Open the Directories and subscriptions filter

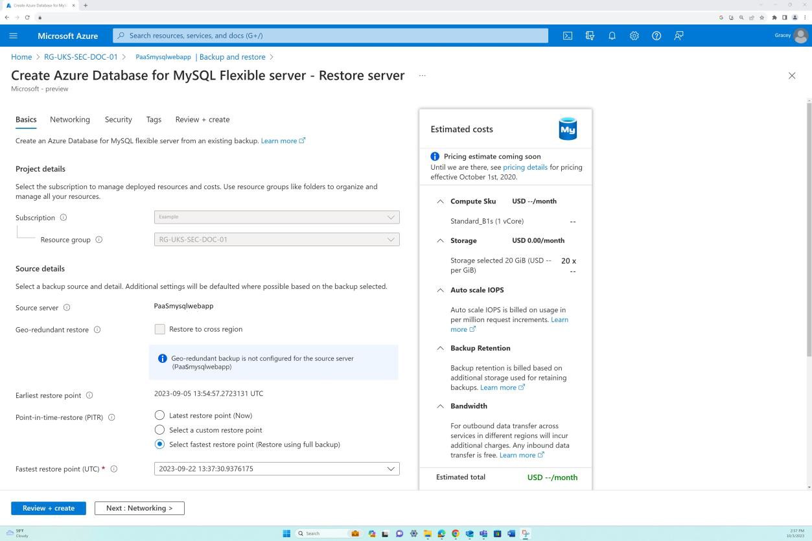[x=590, y=36]
